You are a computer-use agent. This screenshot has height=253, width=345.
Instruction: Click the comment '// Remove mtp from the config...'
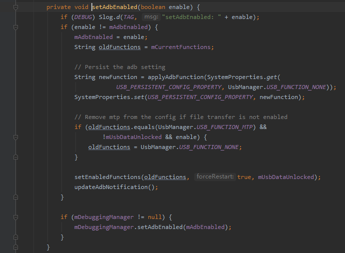[x=181, y=117]
